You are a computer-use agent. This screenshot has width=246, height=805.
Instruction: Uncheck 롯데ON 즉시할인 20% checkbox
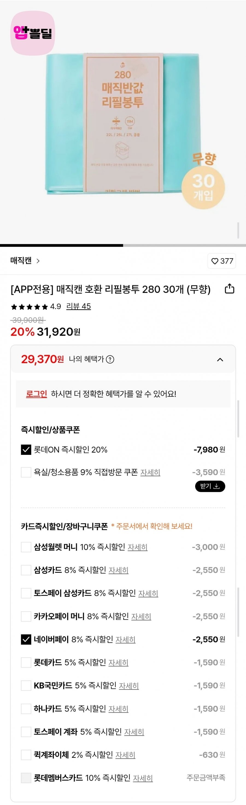(x=26, y=450)
